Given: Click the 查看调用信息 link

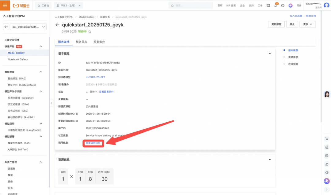Looking at the screenshot, I should coord(93,142).
